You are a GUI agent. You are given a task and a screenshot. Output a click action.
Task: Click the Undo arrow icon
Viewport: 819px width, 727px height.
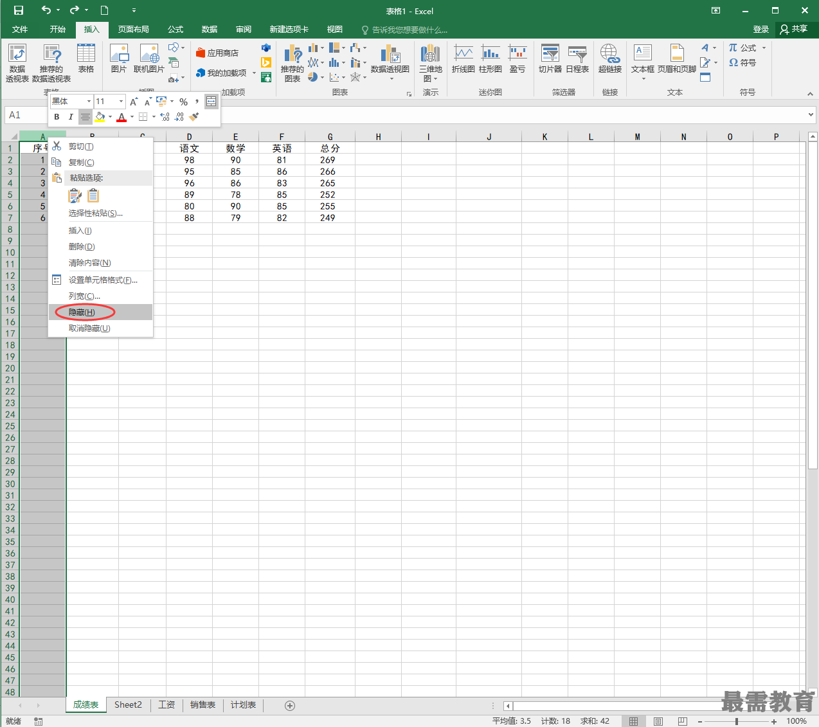tap(46, 10)
